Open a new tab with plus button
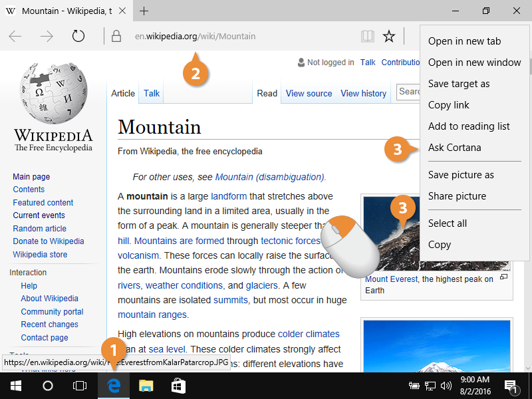This screenshot has height=399, width=532. [x=144, y=11]
